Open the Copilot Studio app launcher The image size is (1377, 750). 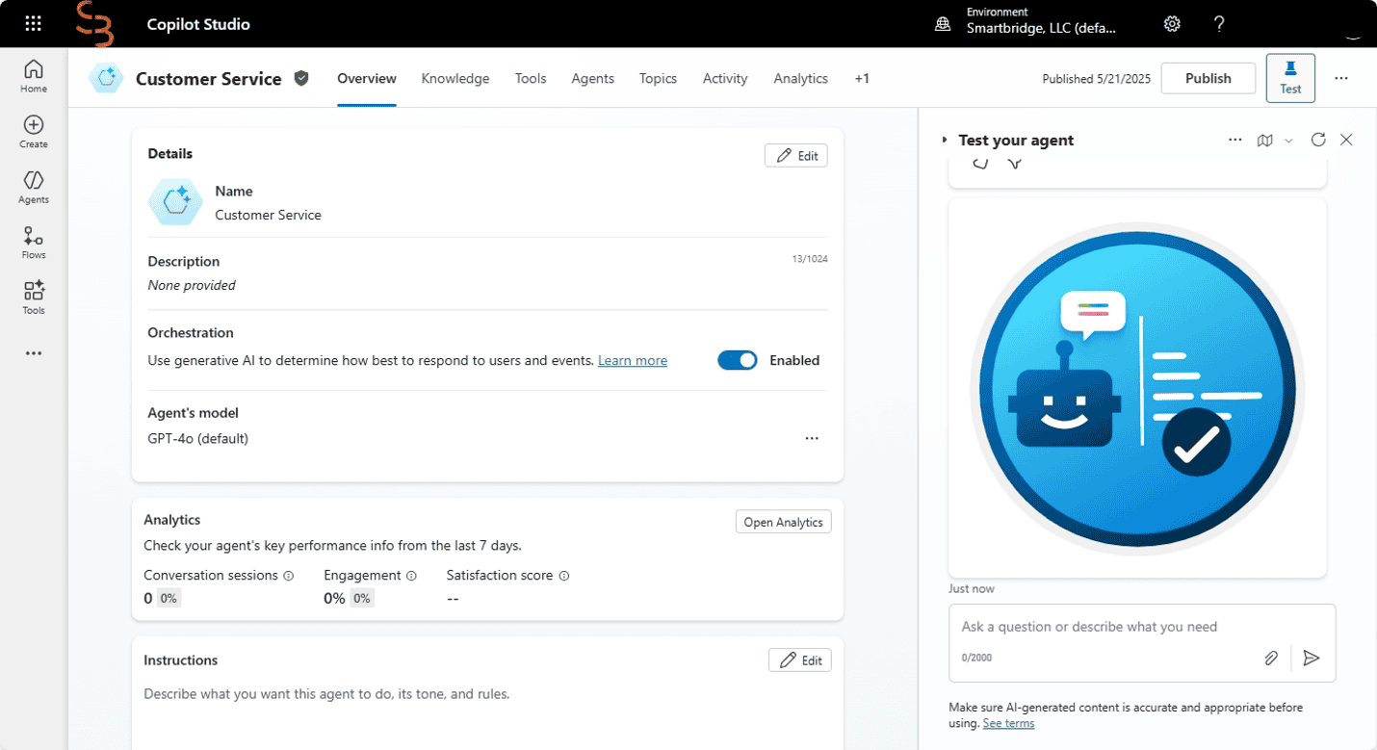(33, 23)
